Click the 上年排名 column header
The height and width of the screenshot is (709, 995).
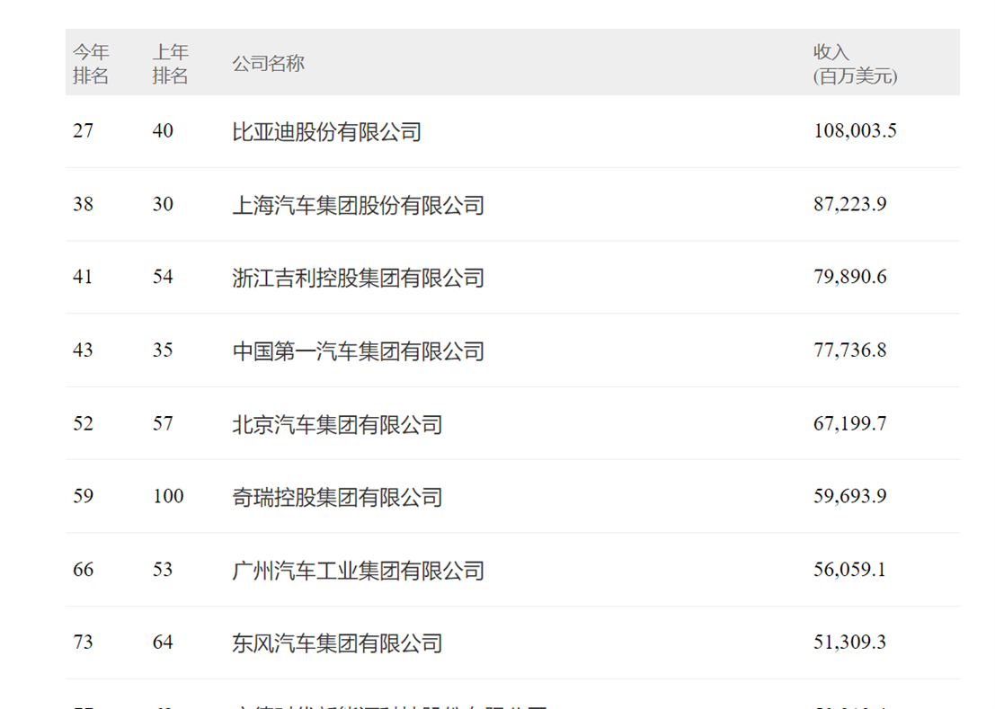pos(170,64)
